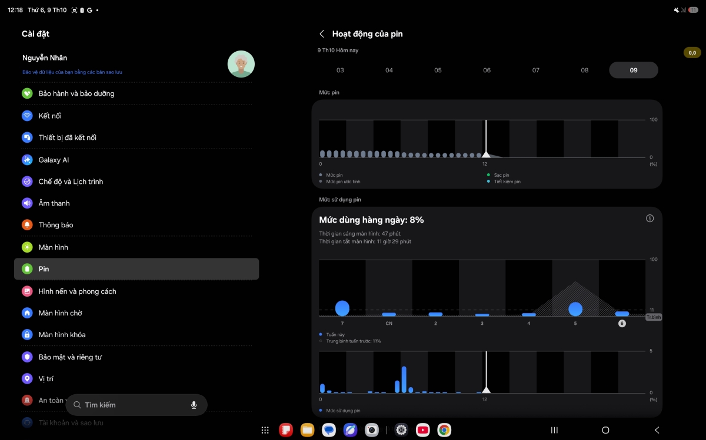Tap the Bảo hành và bảo dưỡng icon
The width and height of the screenshot is (706, 440).
click(x=27, y=93)
